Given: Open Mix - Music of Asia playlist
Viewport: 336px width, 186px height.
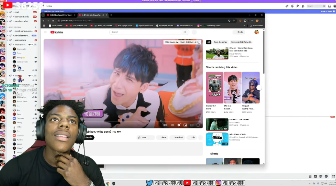Looking at the screenshot, I should pos(217,139).
